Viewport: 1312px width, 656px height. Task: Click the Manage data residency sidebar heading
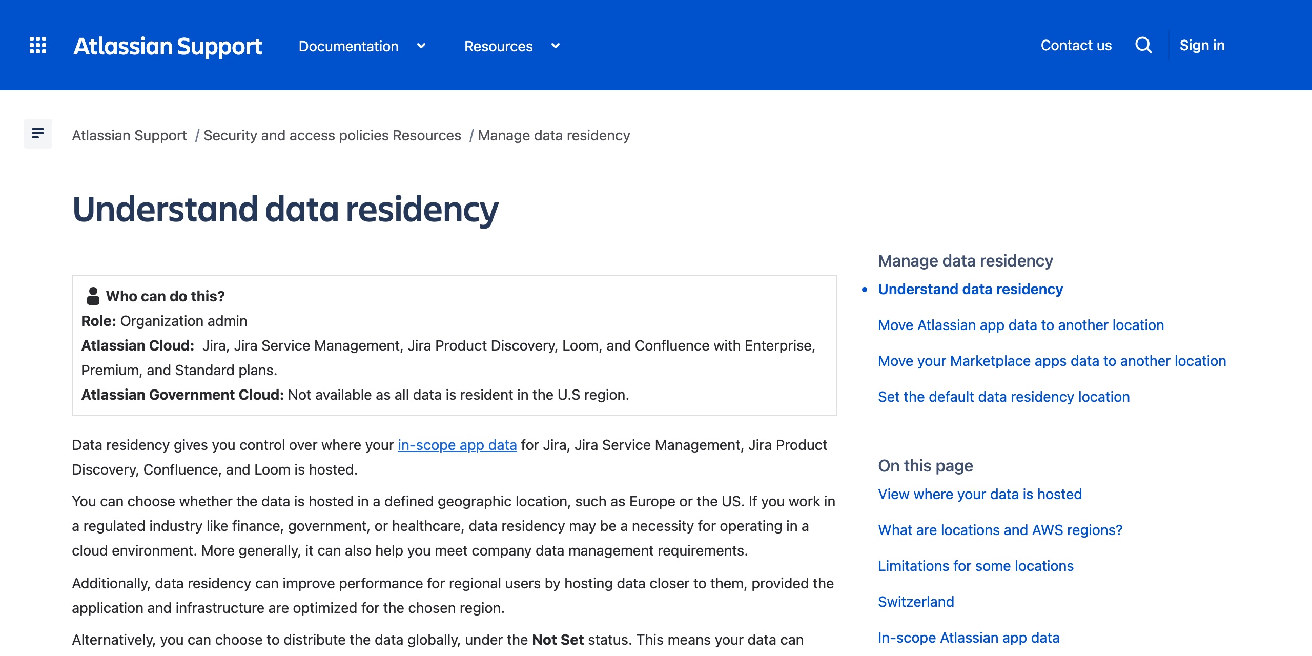pyautogui.click(x=966, y=261)
